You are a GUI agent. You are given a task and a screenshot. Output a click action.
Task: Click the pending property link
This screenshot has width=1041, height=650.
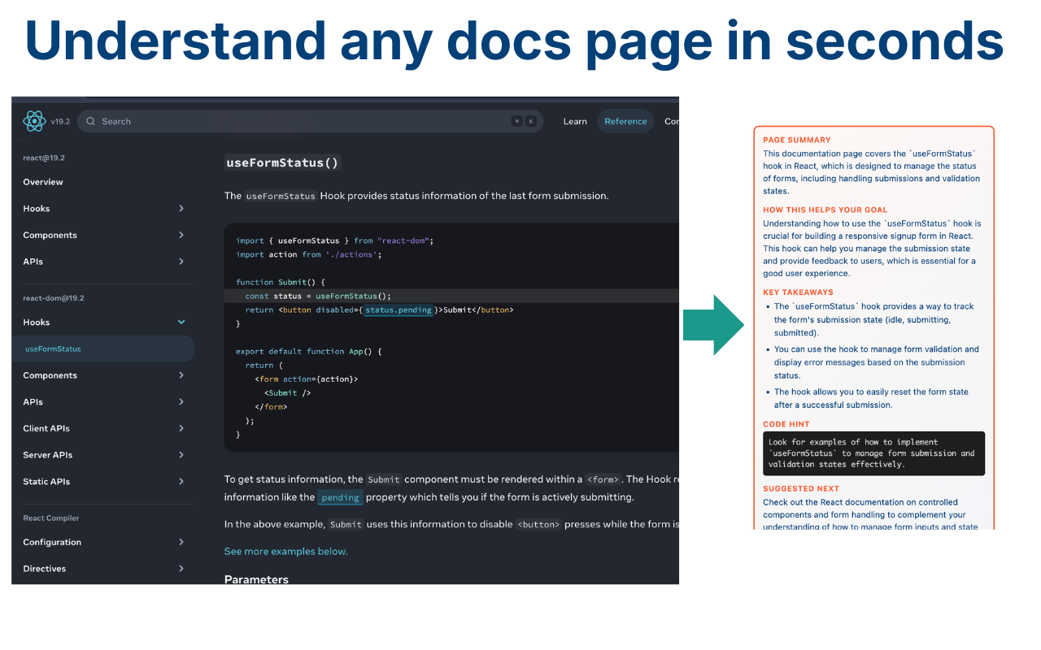(340, 497)
